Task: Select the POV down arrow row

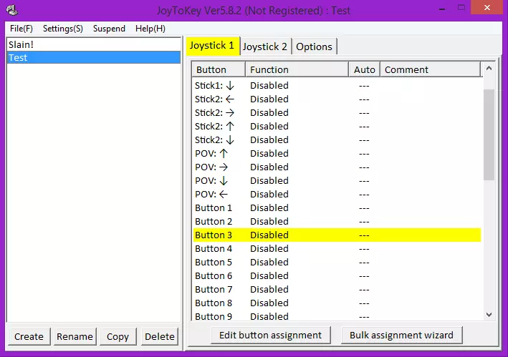Action: 337,180
